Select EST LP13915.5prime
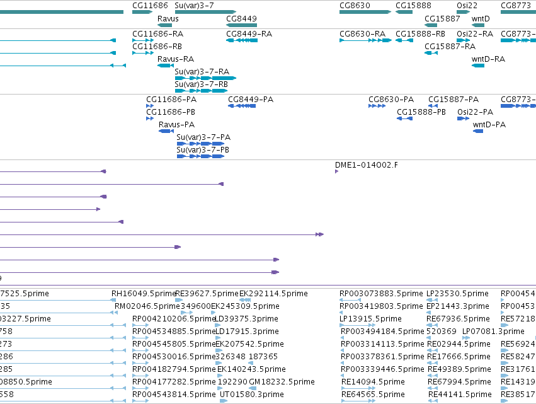Image resolution: width=536 pixels, height=404 pixels. coord(370,319)
